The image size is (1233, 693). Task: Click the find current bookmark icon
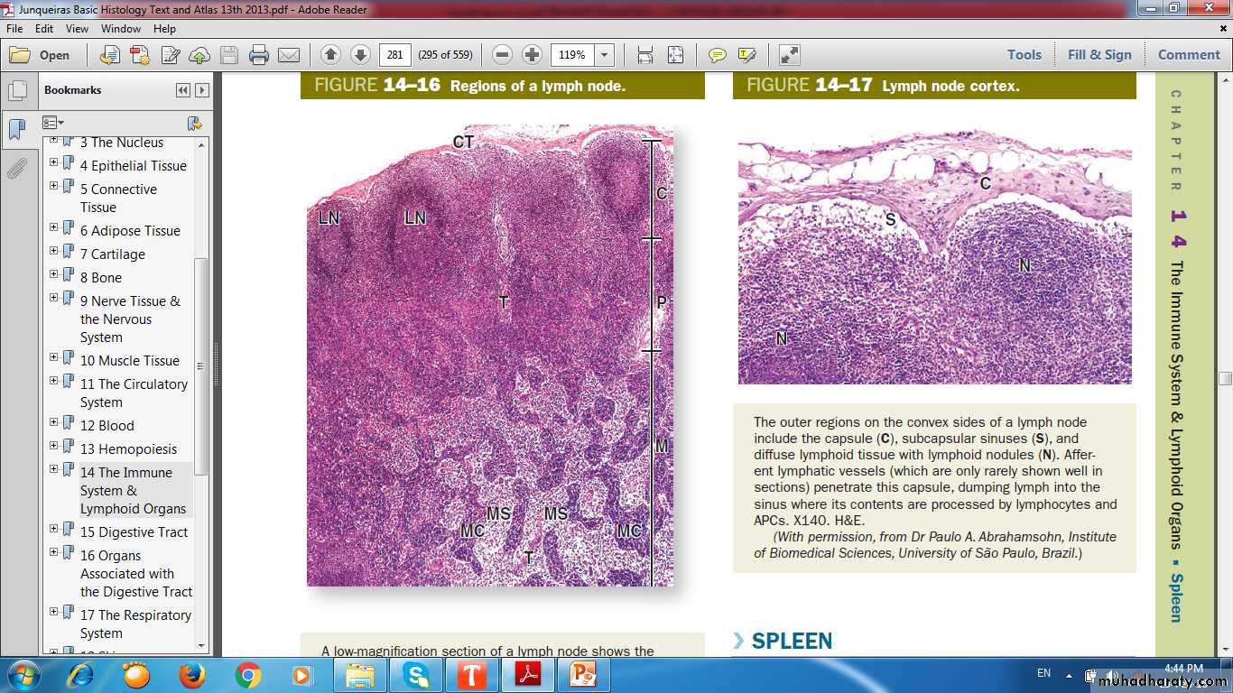click(194, 123)
